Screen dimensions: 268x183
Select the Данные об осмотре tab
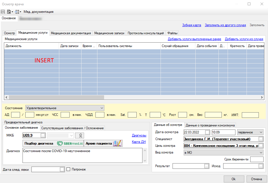pos(168,125)
